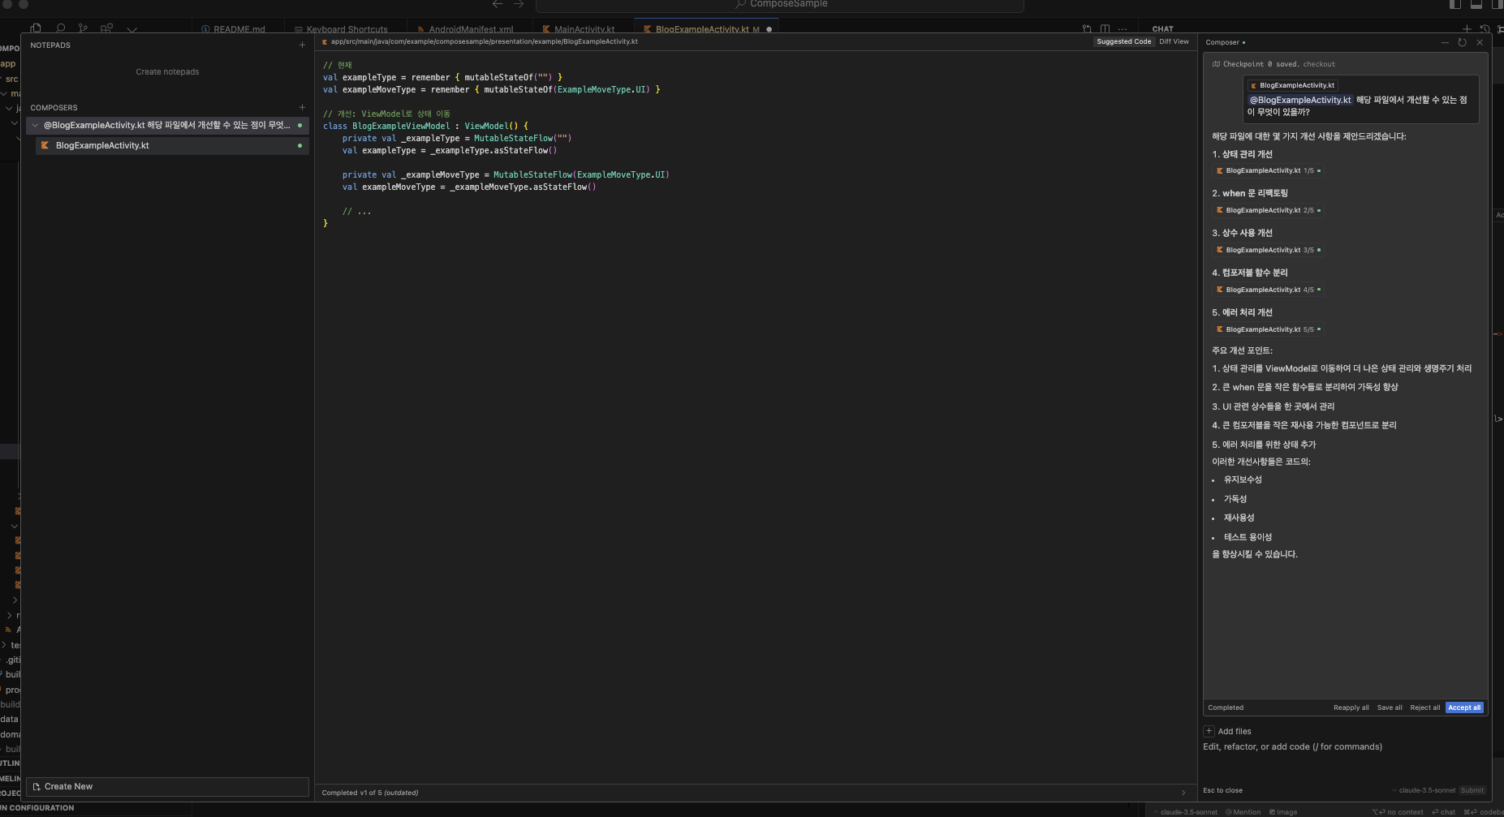This screenshot has height=817, width=1504.
Task: Add a new notepad with plus icon
Action: coord(302,45)
